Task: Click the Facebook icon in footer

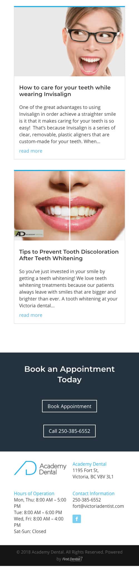Action: point(77,519)
